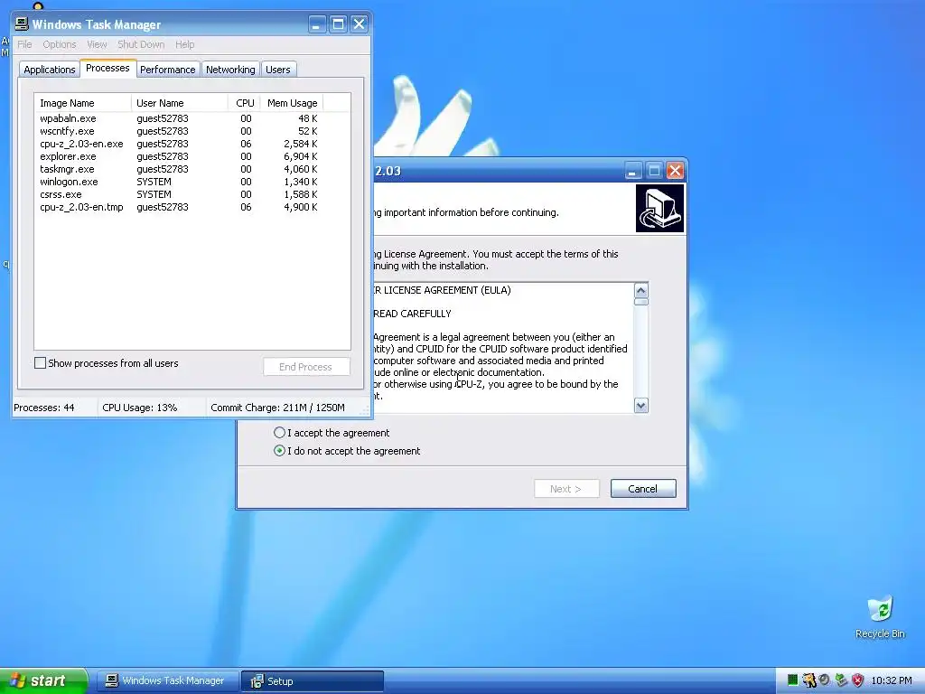Select the wscntfy.exe process

[x=67, y=131]
